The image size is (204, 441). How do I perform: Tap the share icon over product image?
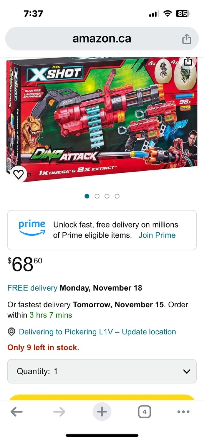pyautogui.click(x=188, y=61)
